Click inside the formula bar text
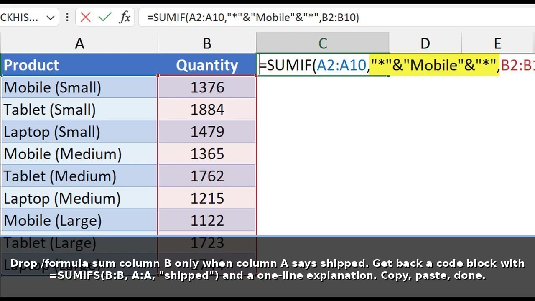This screenshot has height=301, width=535. click(x=253, y=17)
